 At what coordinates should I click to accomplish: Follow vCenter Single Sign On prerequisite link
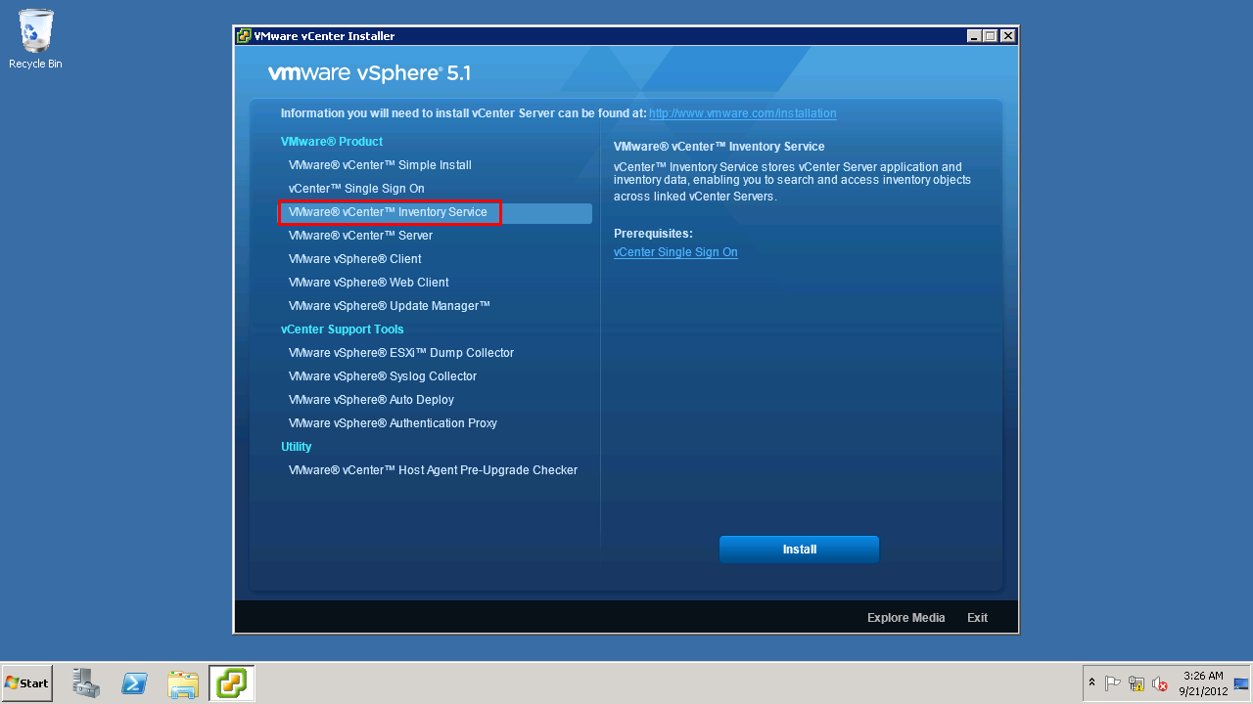[x=675, y=252]
